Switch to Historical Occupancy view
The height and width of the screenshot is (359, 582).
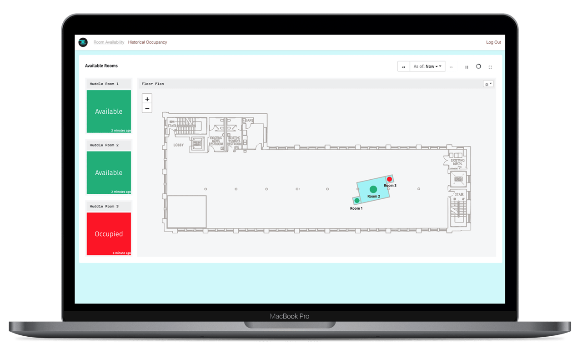(x=147, y=42)
